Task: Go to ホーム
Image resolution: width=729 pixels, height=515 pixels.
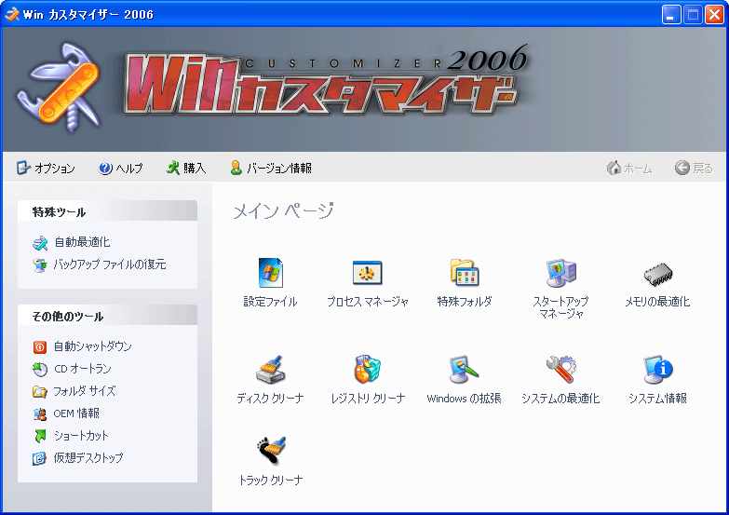Action: pos(629,168)
